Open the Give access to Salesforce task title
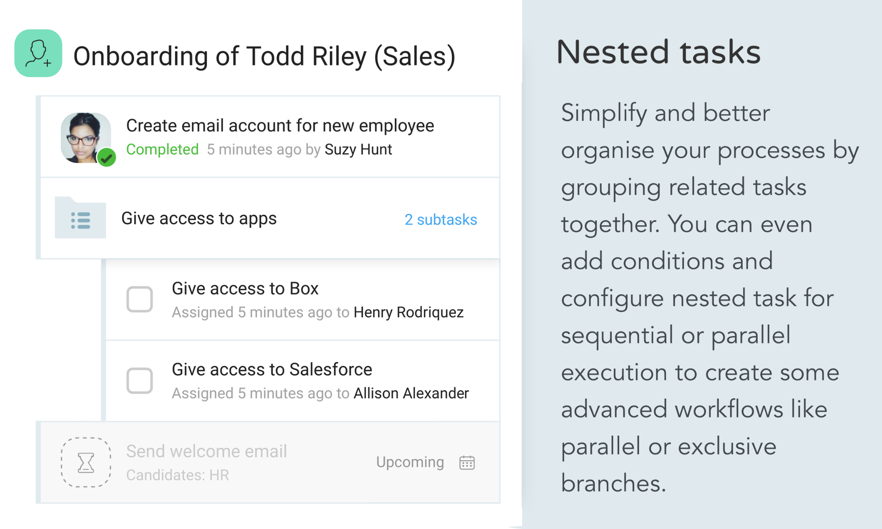Image resolution: width=882 pixels, height=529 pixels. click(x=272, y=369)
